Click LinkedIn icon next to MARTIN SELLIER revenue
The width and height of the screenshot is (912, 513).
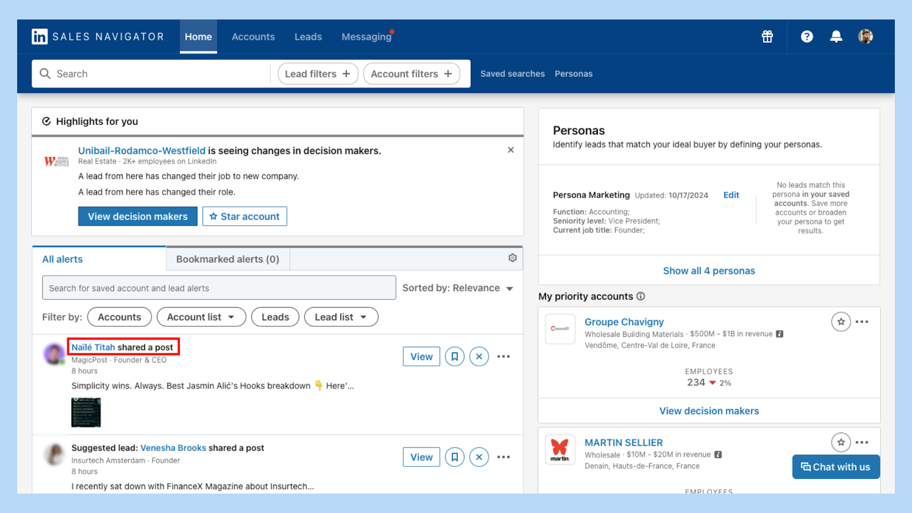pyautogui.click(x=718, y=455)
